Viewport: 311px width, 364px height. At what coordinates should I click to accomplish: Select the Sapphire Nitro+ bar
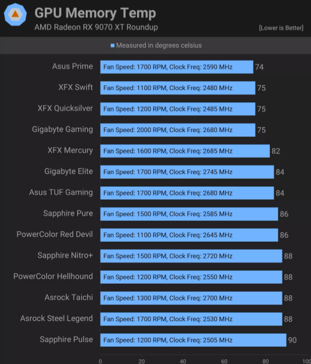[x=191, y=256]
